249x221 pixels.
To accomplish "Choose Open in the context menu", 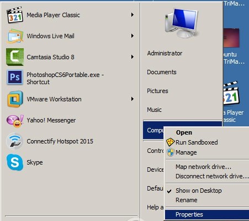I will (x=184, y=132).
